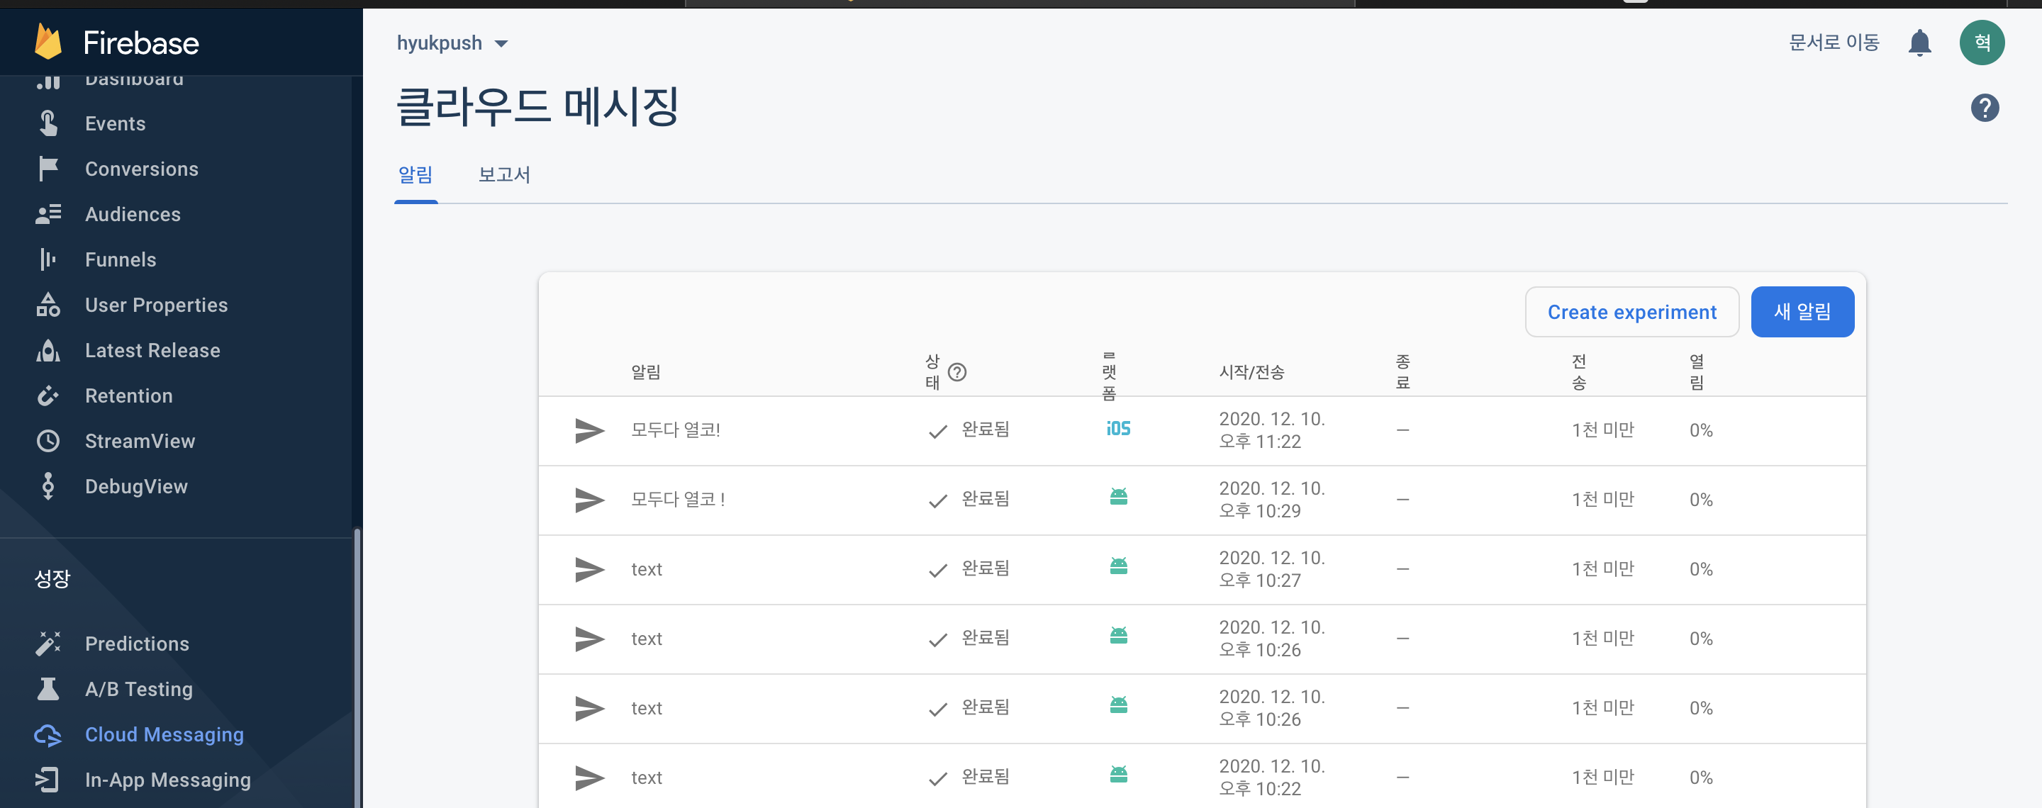Switch to the 보고서 tab
The width and height of the screenshot is (2042, 808).
(503, 174)
